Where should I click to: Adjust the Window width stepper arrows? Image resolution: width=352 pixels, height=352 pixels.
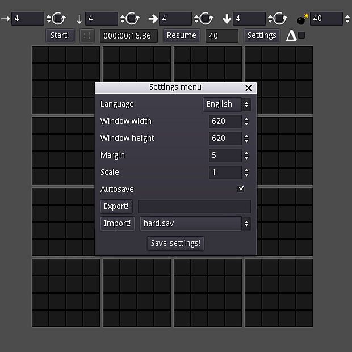tap(246, 121)
